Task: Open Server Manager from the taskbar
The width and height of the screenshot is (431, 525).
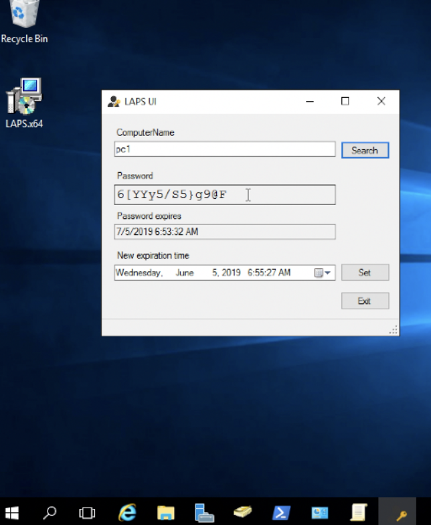Action: tap(203, 513)
